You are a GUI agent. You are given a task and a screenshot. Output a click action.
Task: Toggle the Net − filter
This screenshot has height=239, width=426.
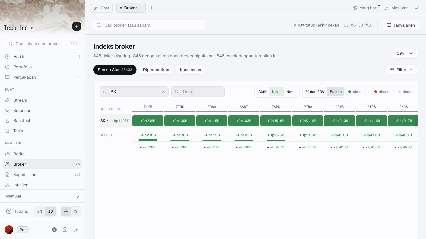[x=291, y=92]
